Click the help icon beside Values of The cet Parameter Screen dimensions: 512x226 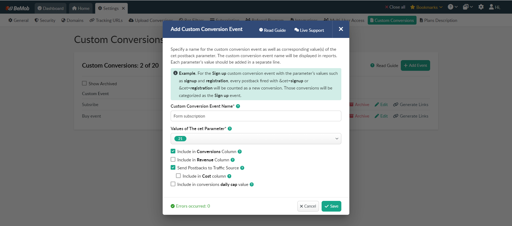(230, 129)
